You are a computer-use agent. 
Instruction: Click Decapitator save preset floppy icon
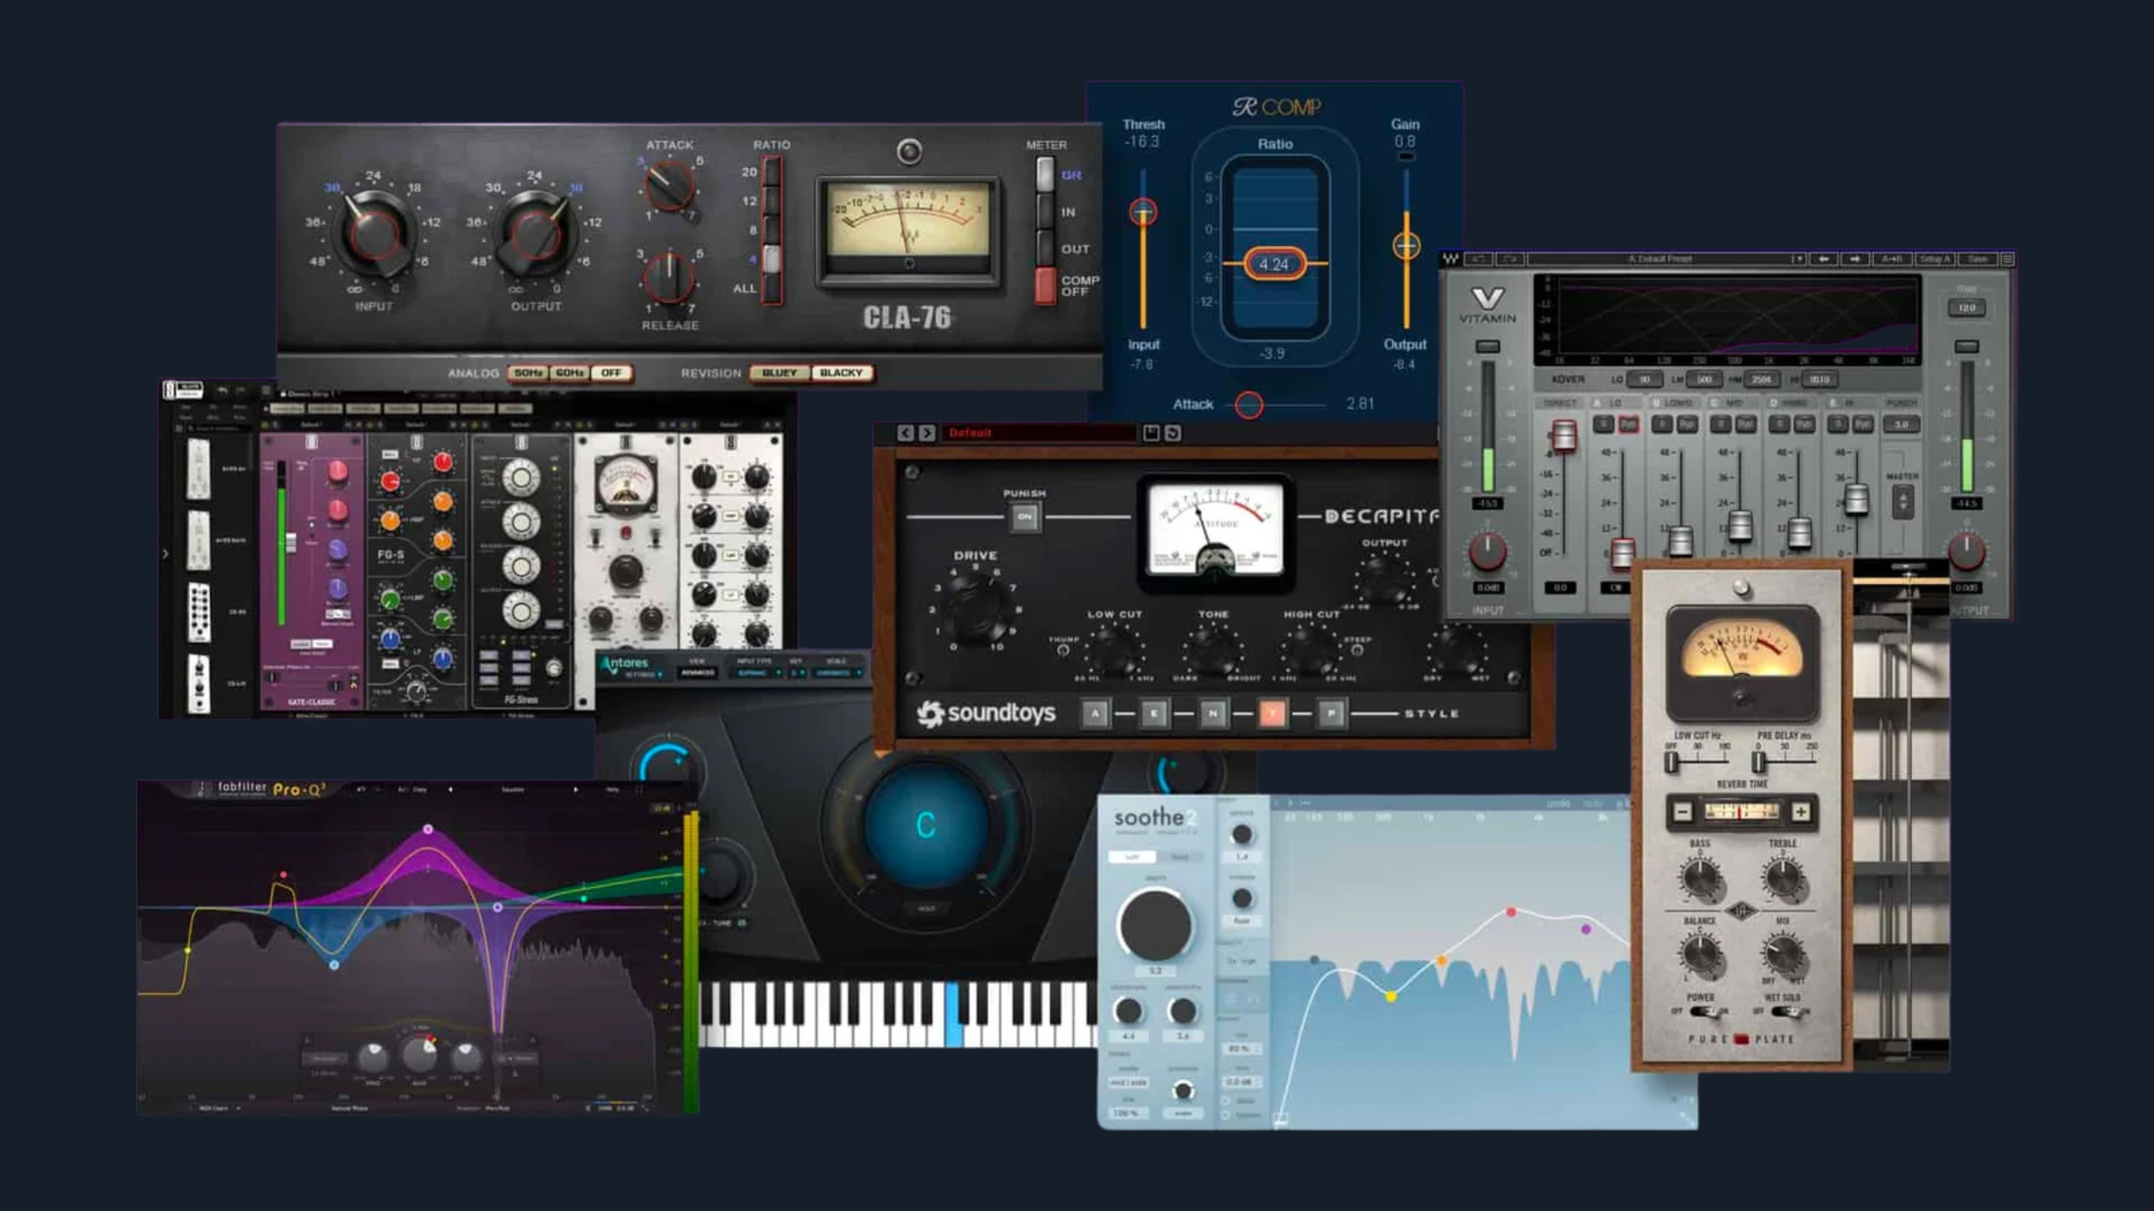coord(1151,433)
